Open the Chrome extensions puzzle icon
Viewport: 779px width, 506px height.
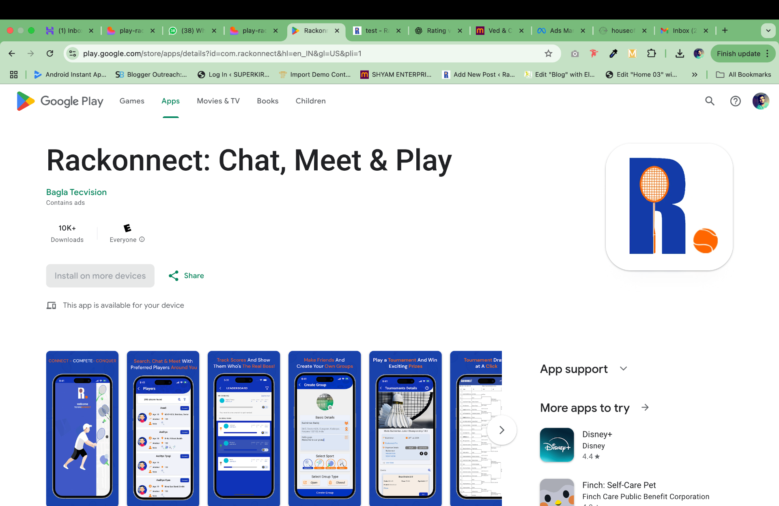(652, 54)
